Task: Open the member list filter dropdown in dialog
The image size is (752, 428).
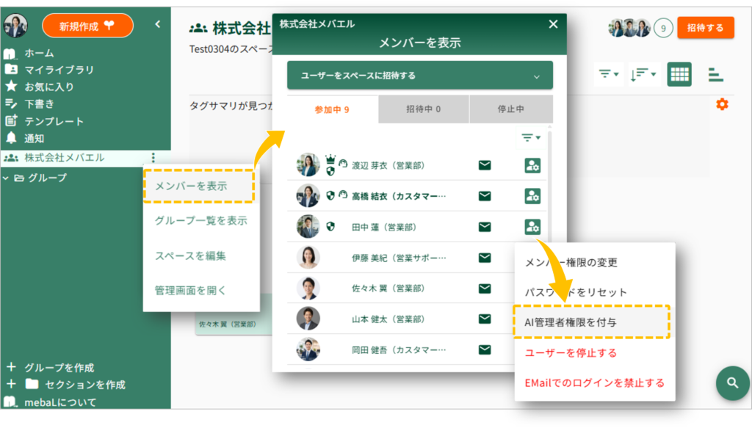Action: pyautogui.click(x=531, y=138)
